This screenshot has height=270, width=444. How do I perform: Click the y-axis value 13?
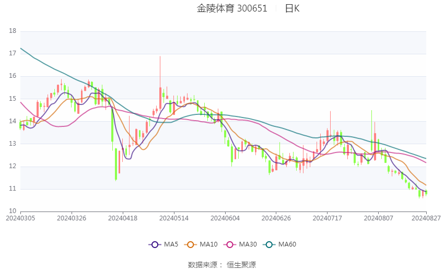point(13,144)
